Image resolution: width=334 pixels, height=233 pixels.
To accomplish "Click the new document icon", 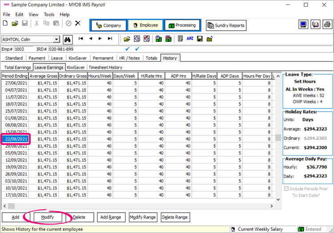I will click(6, 23).
